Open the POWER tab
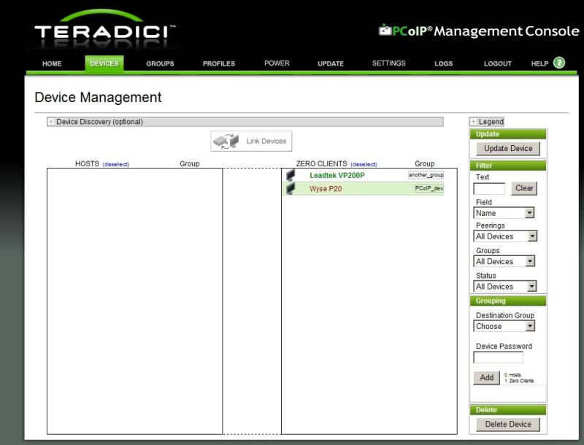The image size is (584, 445). coord(277,63)
